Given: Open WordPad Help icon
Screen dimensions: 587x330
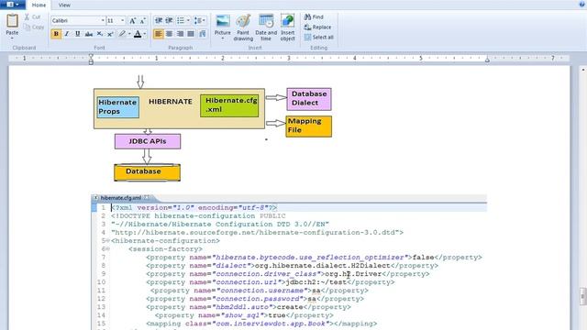Looking at the screenshot, I should click(581, 5).
